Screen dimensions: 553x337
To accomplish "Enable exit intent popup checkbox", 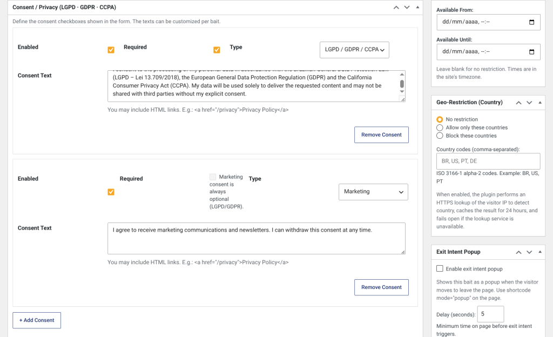I will point(440,268).
